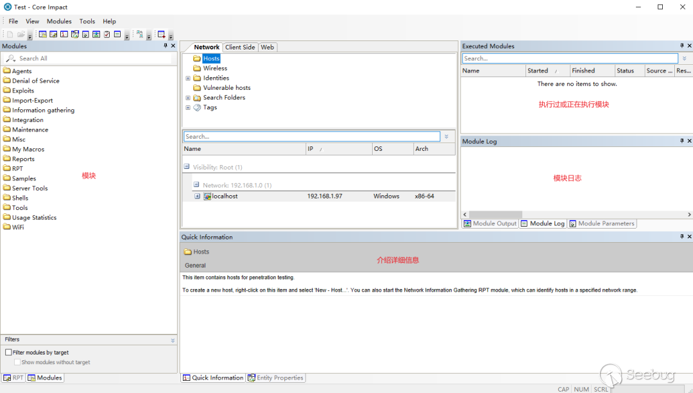Open the View menu
The image size is (693, 393).
[32, 21]
